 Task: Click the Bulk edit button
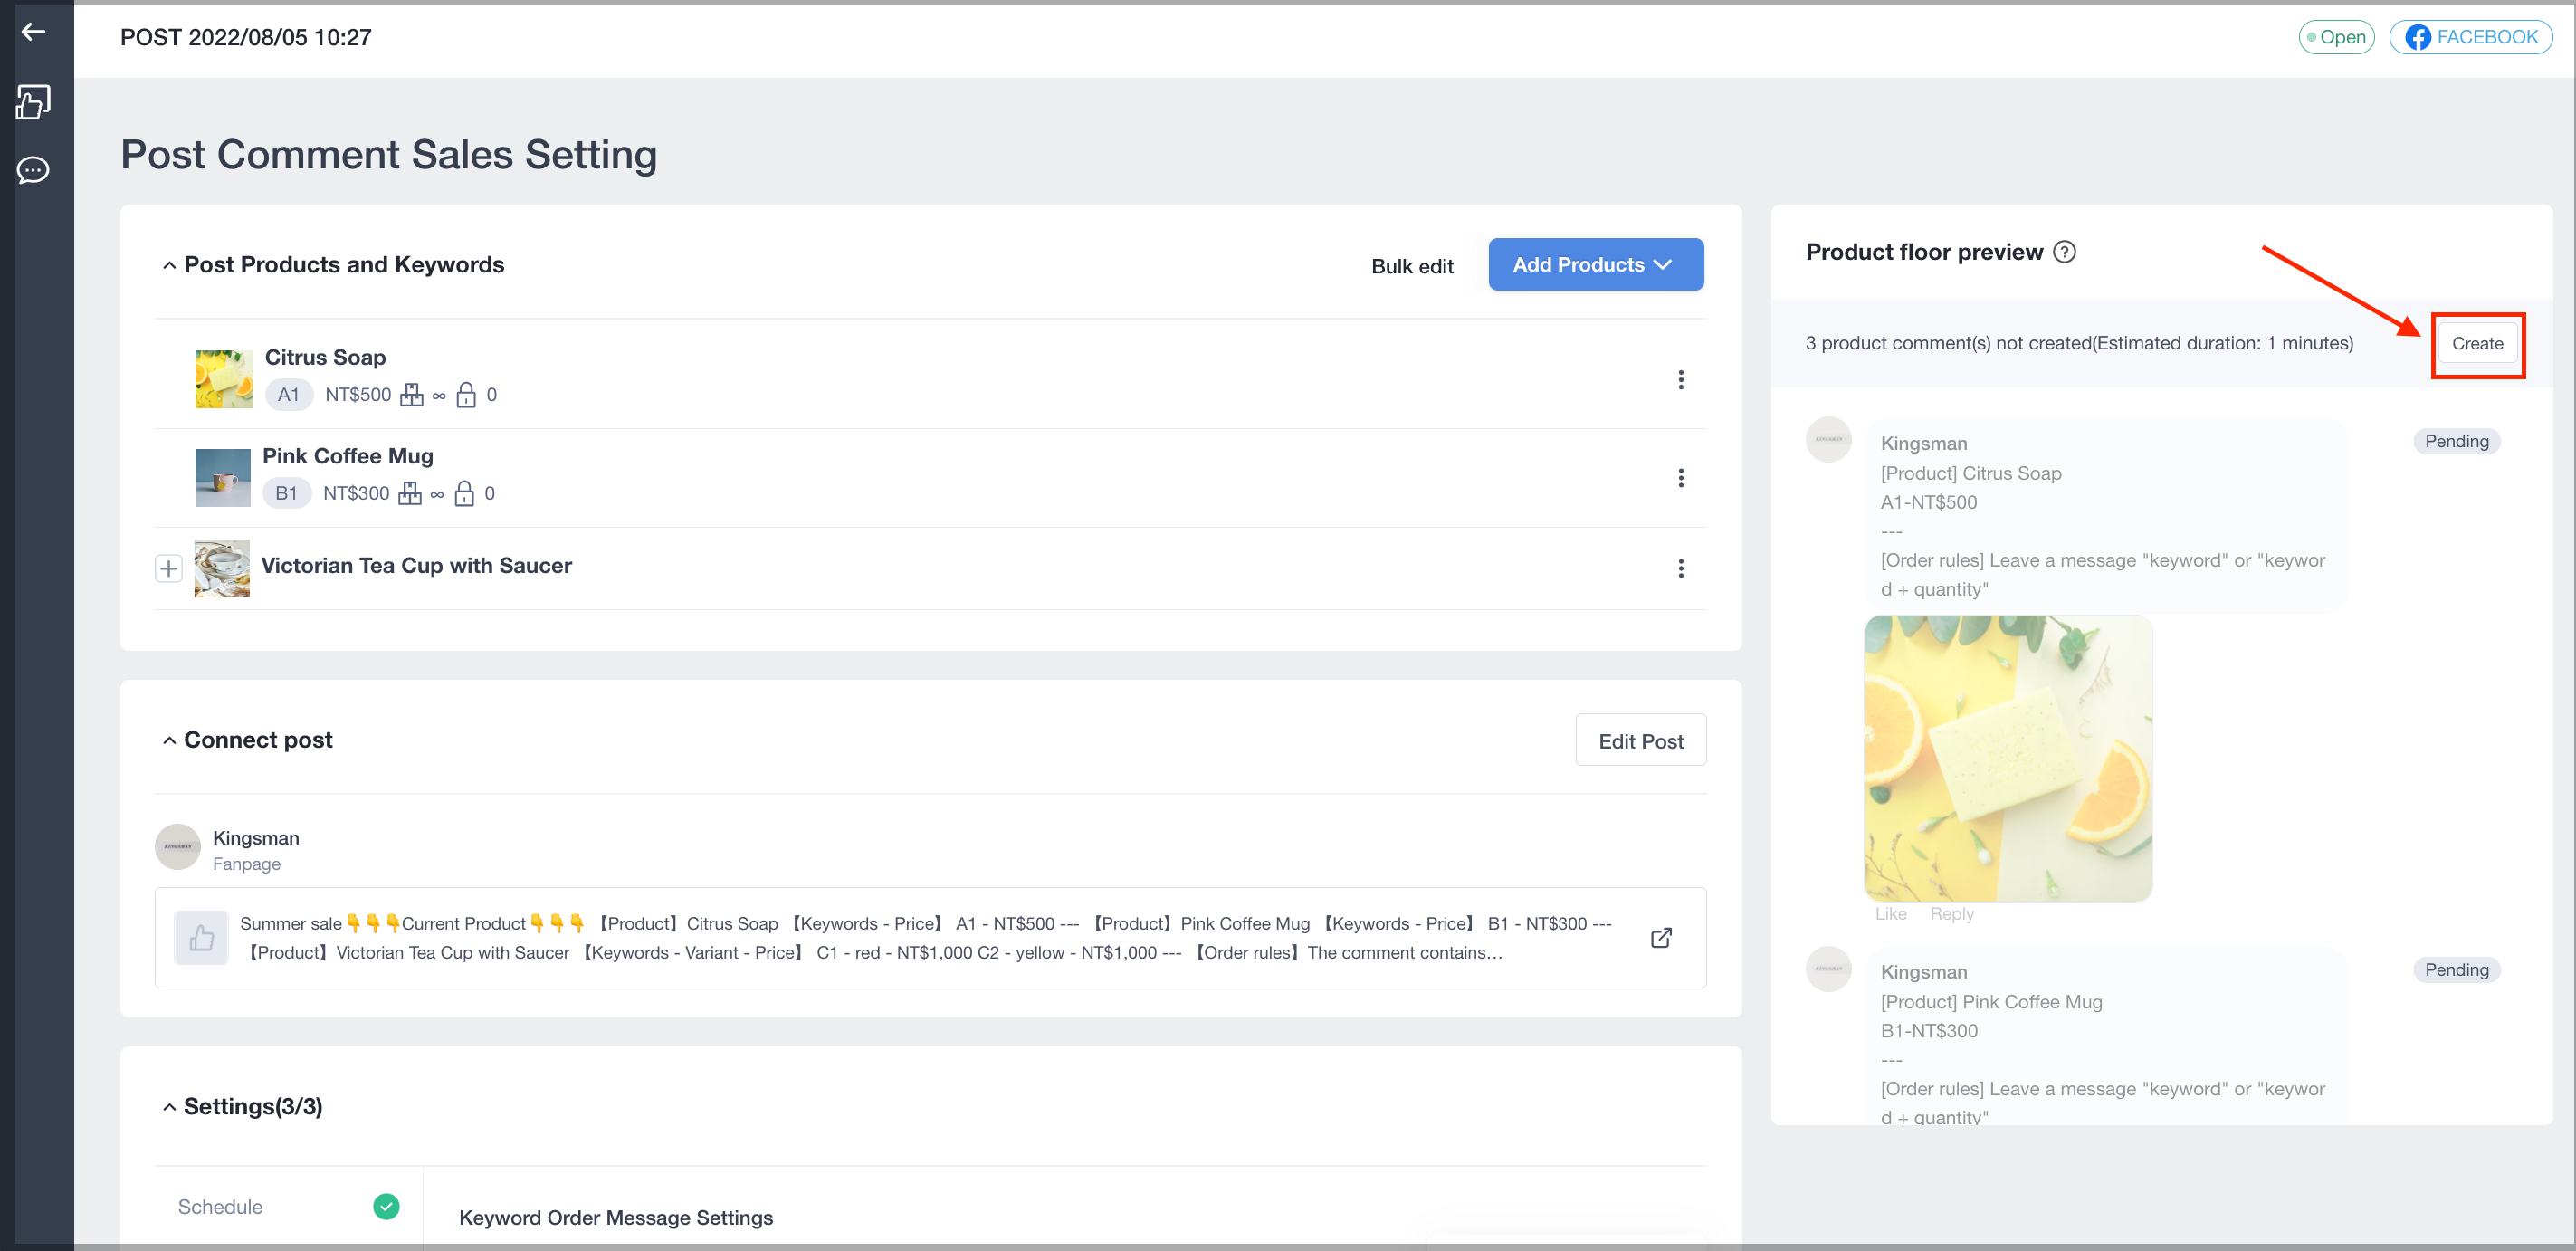(x=1411, y=266)
